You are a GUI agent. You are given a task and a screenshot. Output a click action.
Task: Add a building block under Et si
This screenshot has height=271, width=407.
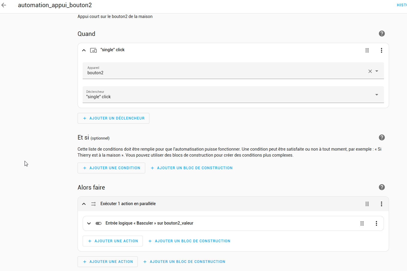pos(192,168)
